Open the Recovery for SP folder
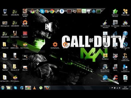Image resolution: width=131 pixels, height=98 pixels. (15, 68)
